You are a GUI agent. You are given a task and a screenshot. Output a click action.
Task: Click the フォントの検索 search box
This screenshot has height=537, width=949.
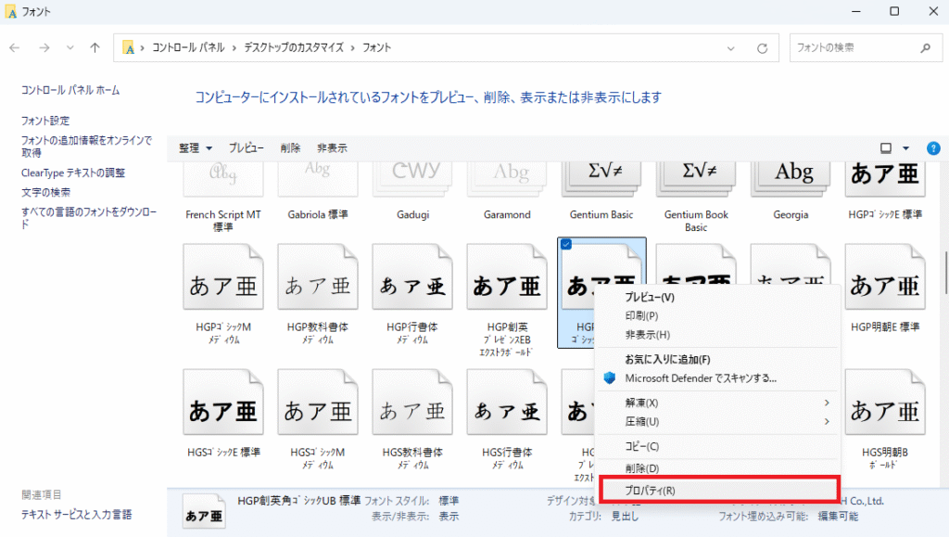point(853,47)
